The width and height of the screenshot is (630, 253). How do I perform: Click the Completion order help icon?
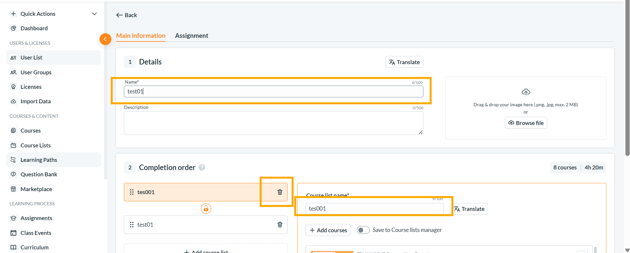[202, 167]
